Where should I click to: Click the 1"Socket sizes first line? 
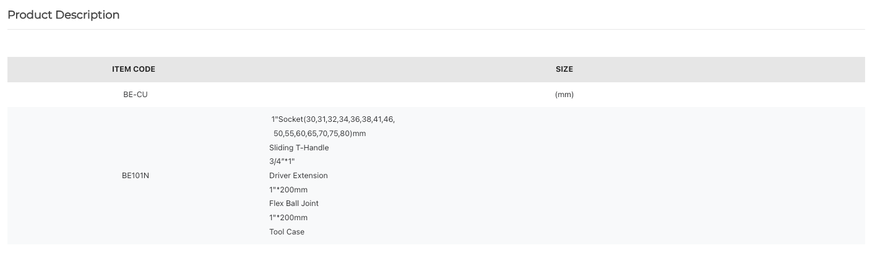pos(333,119)
